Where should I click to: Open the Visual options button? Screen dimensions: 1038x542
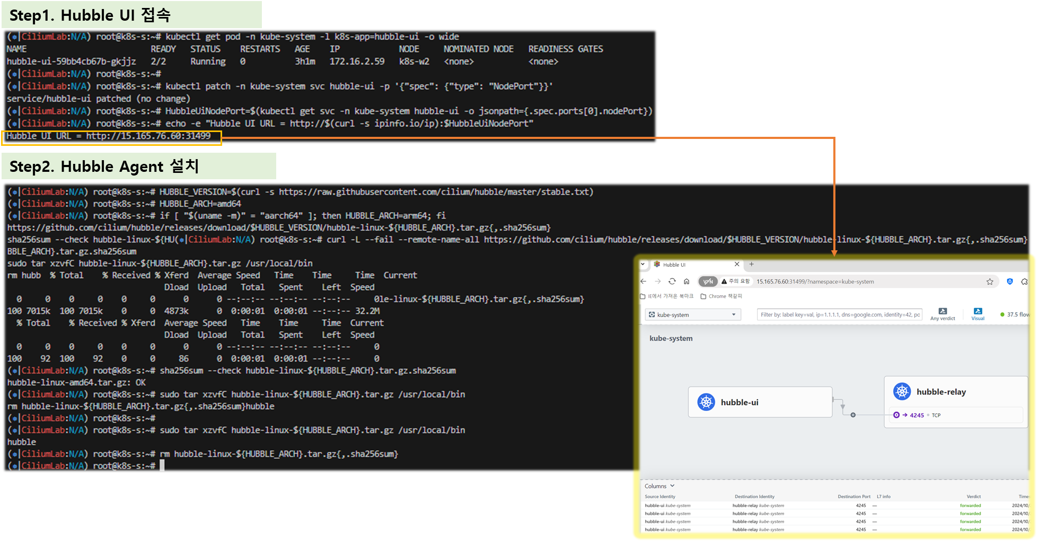[978, 314]
